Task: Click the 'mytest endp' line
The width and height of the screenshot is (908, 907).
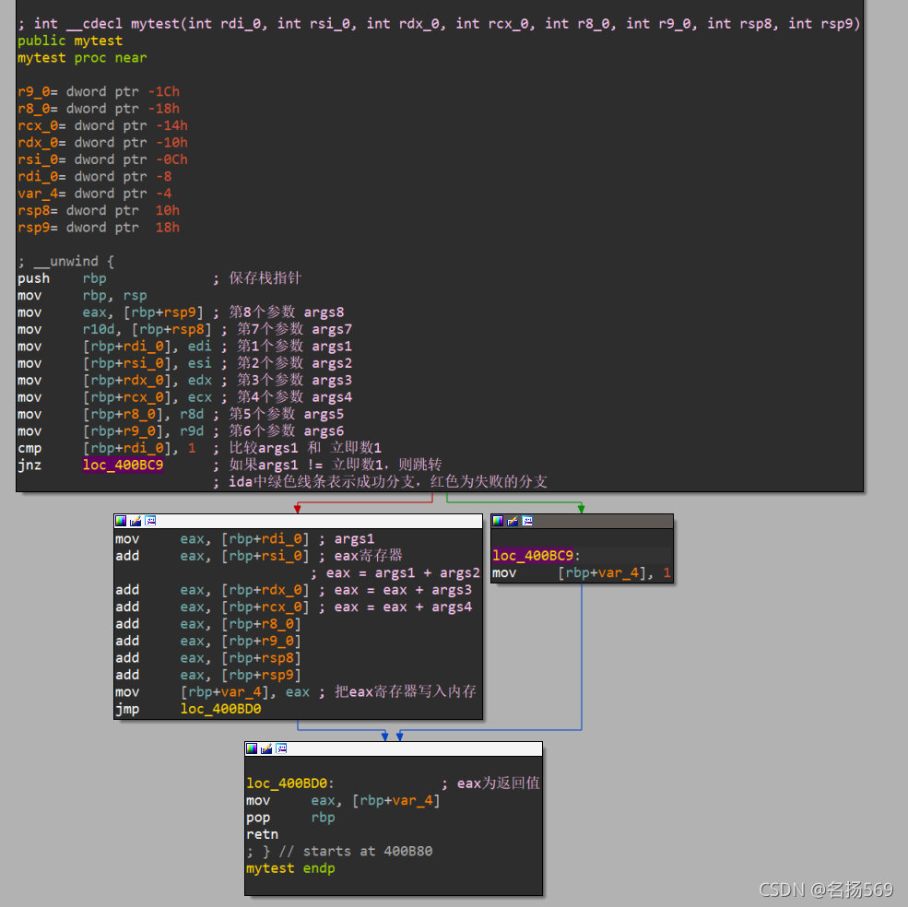Action: tap(290, 868)
